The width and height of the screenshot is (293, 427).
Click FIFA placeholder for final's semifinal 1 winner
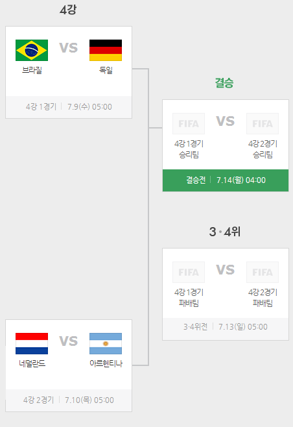click(x=189, y=124)
